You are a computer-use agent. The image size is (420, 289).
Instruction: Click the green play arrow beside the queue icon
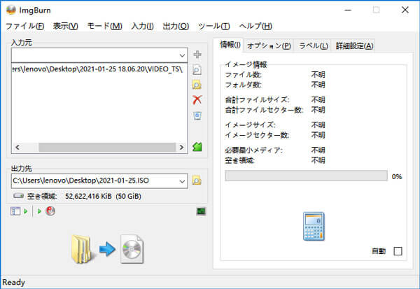[26, 211]
